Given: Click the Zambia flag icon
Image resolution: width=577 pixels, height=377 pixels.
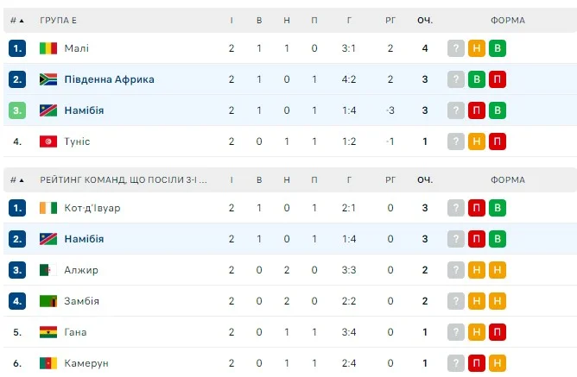Looking at the screenshot, I should coord(48,301).
